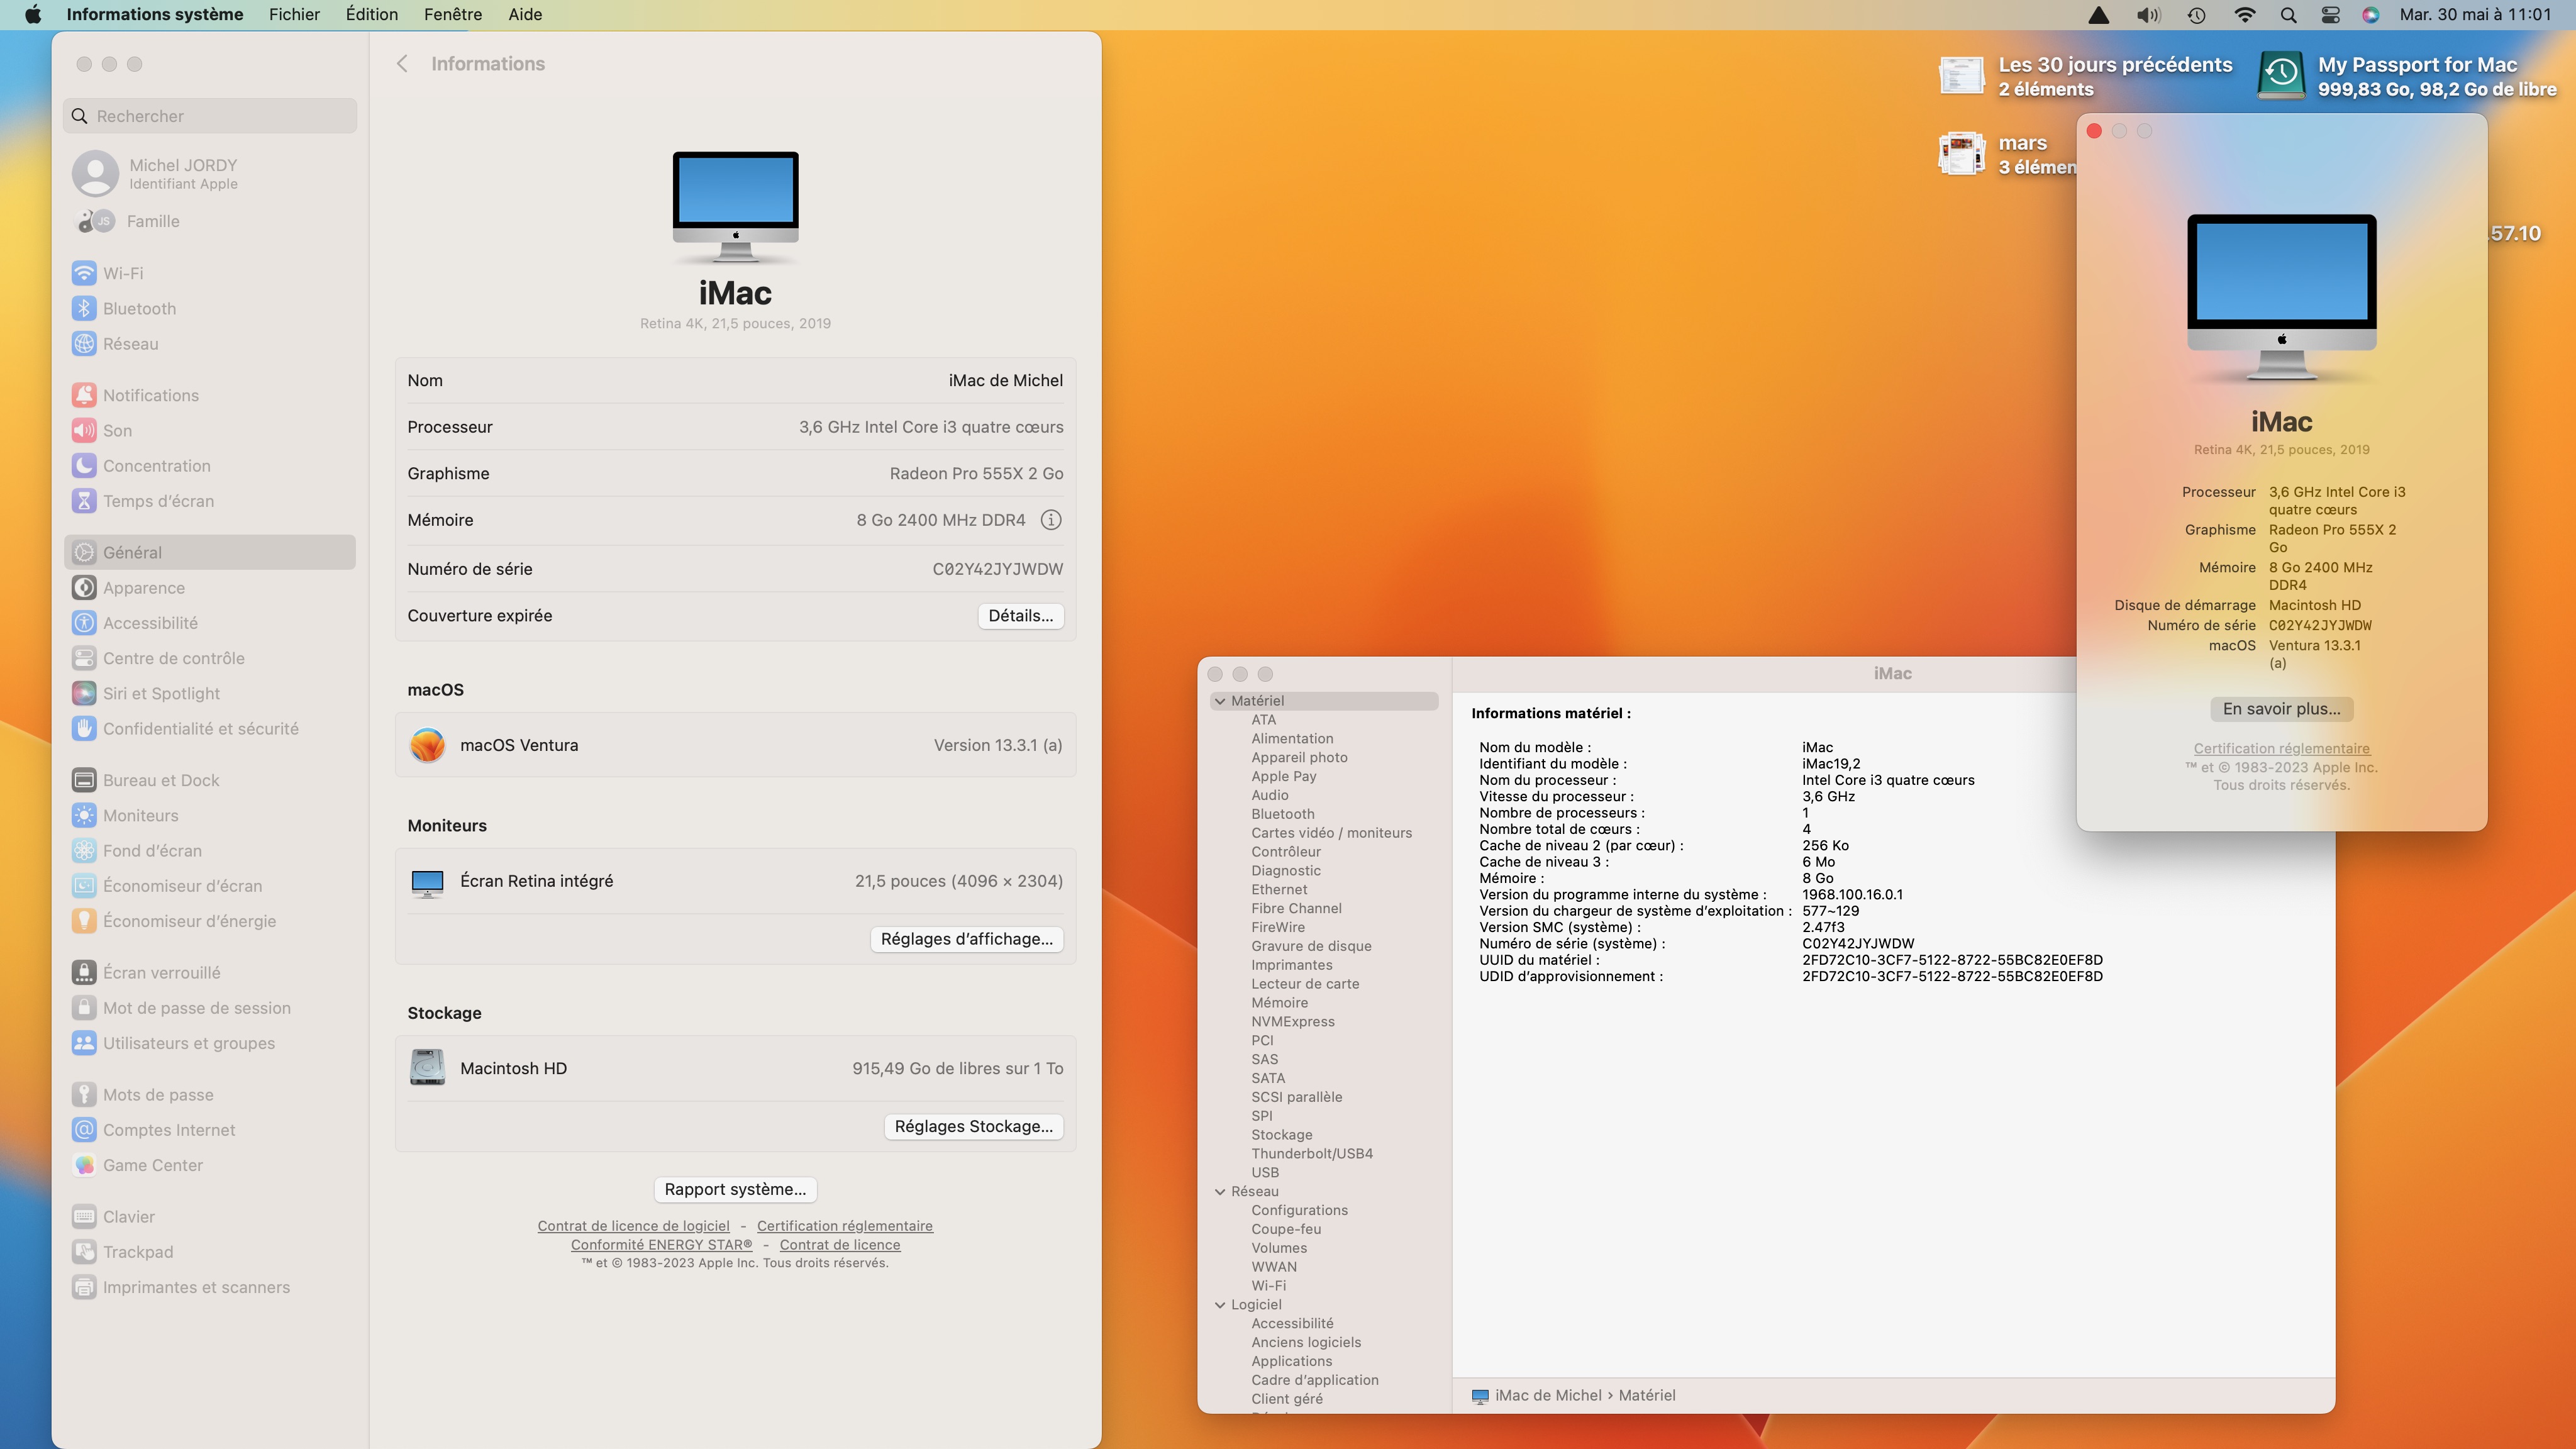Open Game Center settings

coord(152,1165)
